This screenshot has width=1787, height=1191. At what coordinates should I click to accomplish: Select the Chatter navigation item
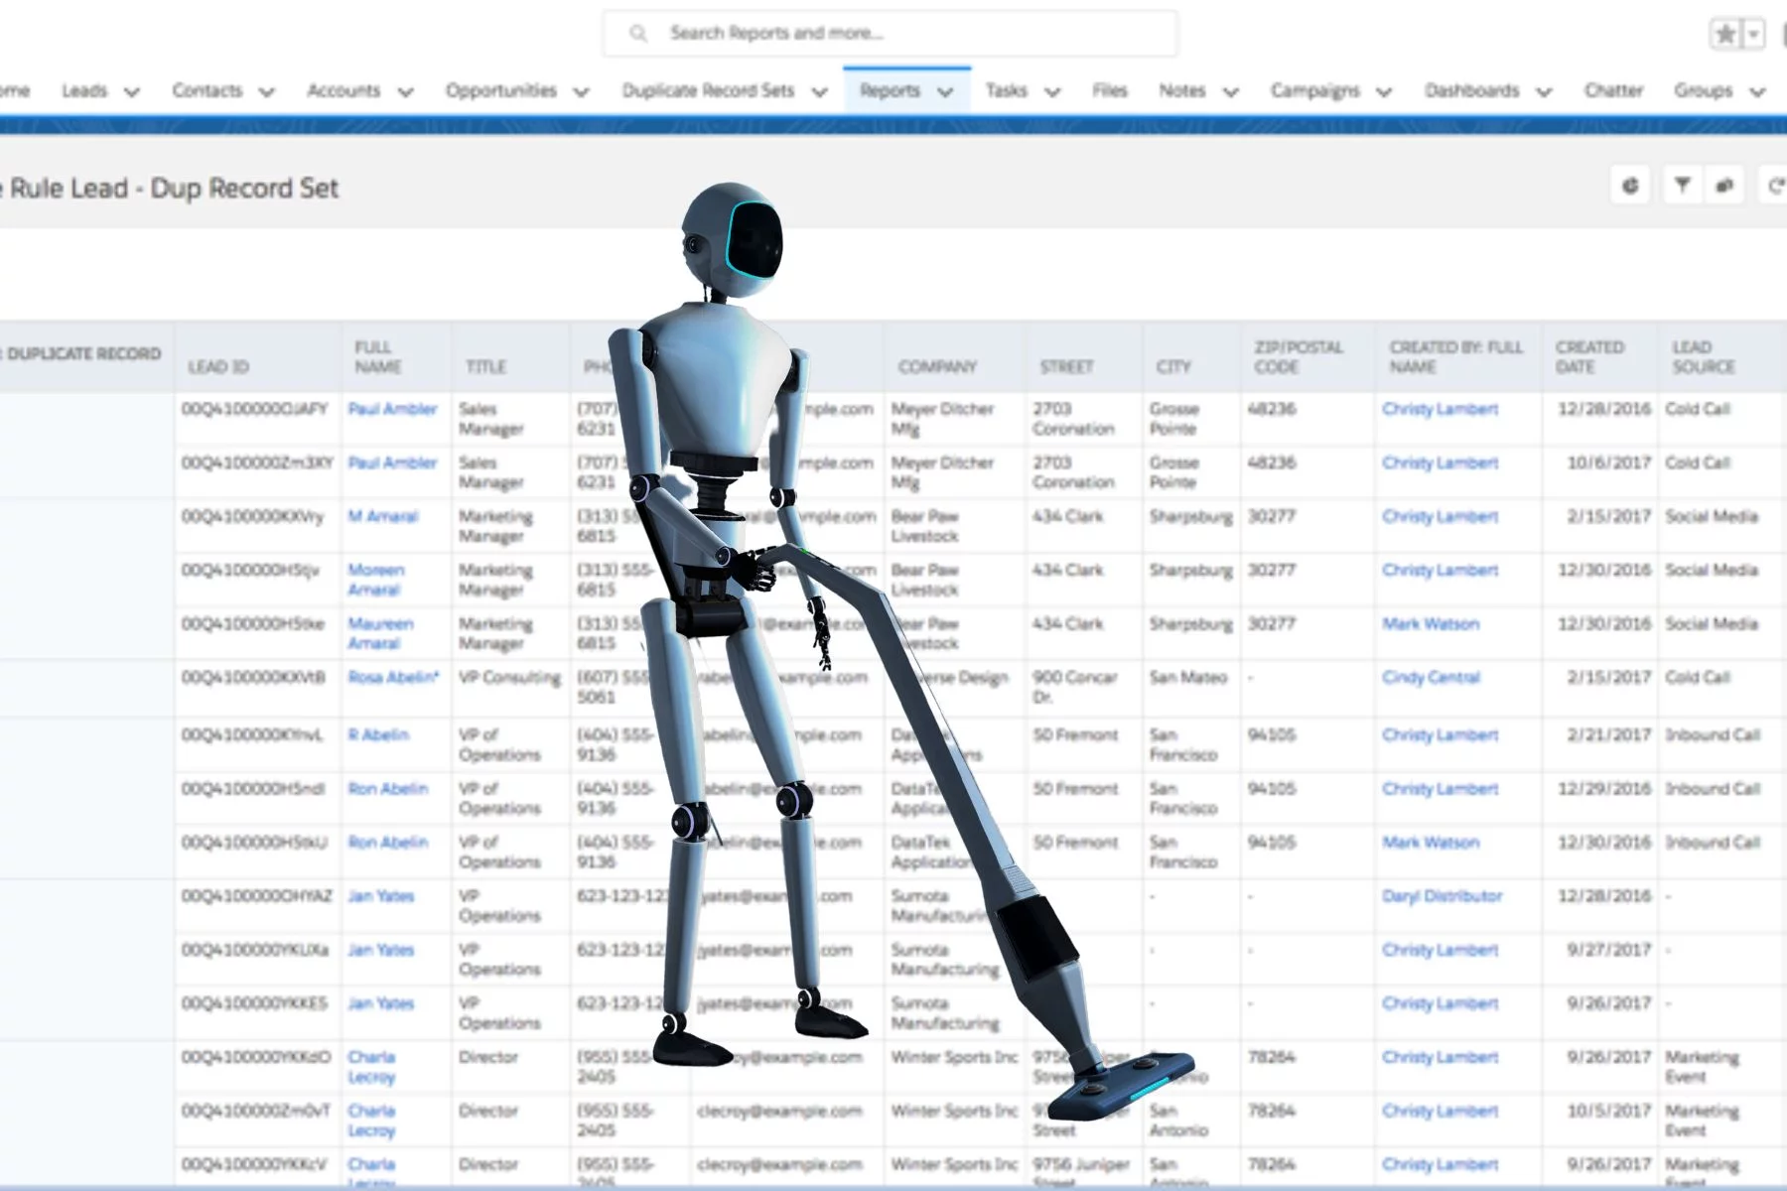coord(1613,90)
